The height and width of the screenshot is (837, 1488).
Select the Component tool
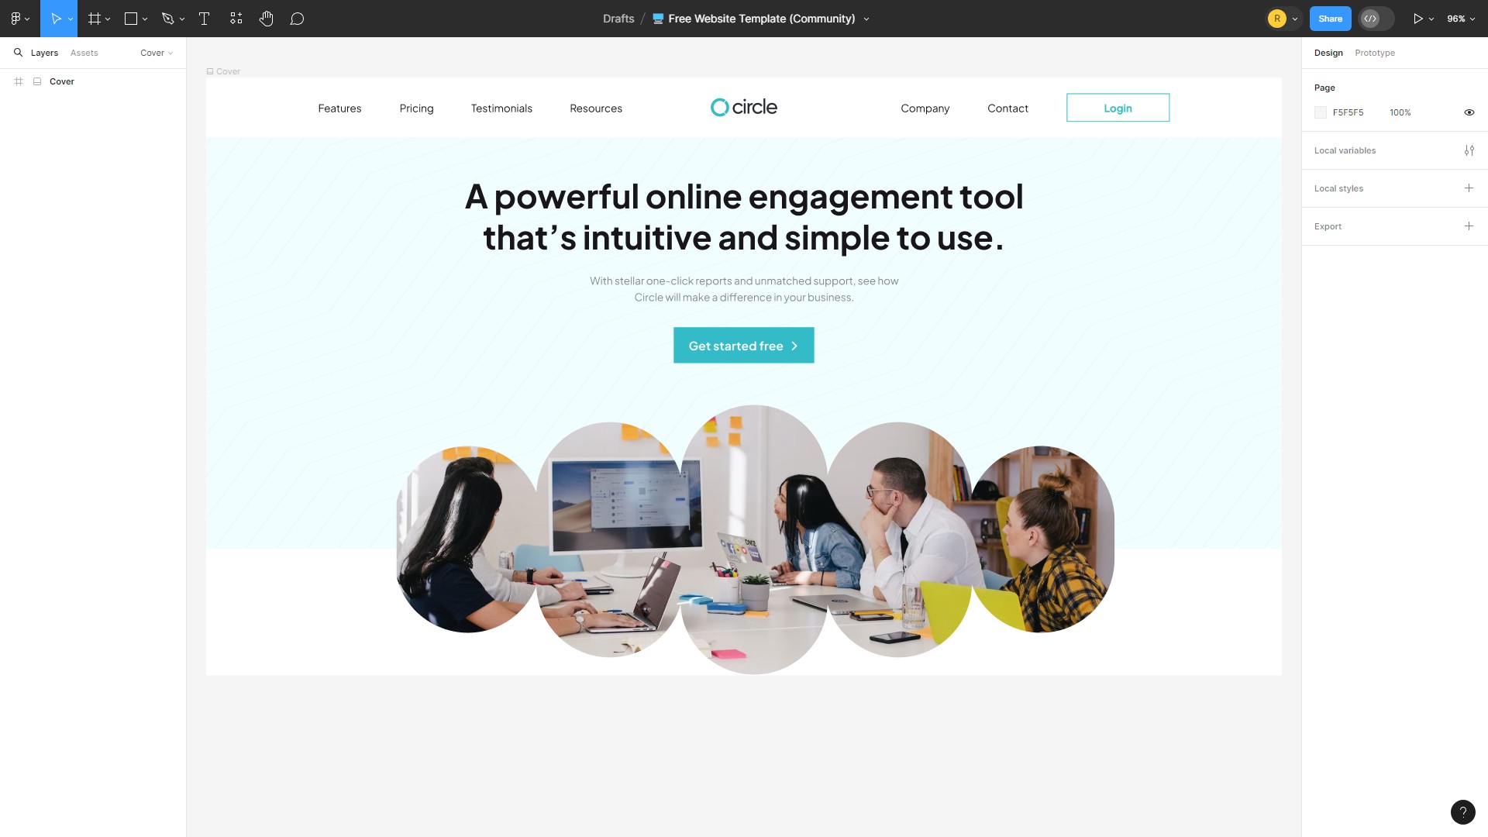[236, 19]
